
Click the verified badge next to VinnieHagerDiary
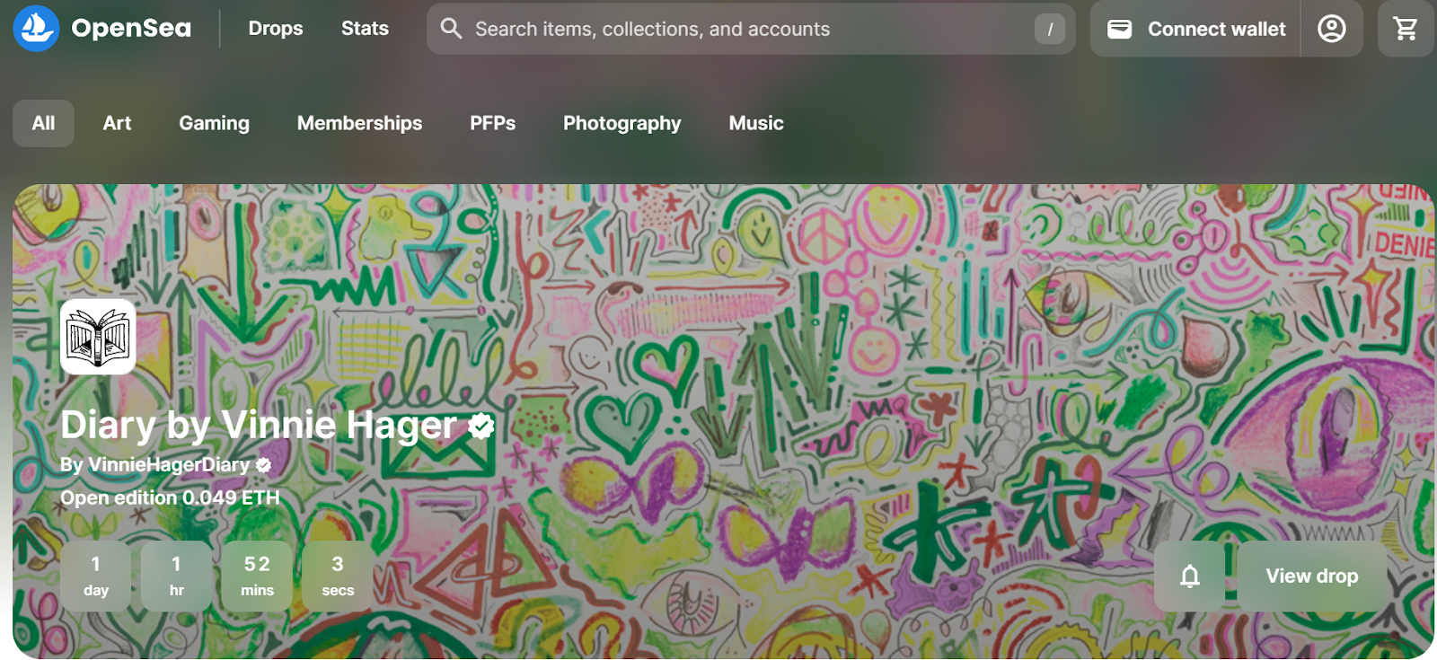point(263,465)
